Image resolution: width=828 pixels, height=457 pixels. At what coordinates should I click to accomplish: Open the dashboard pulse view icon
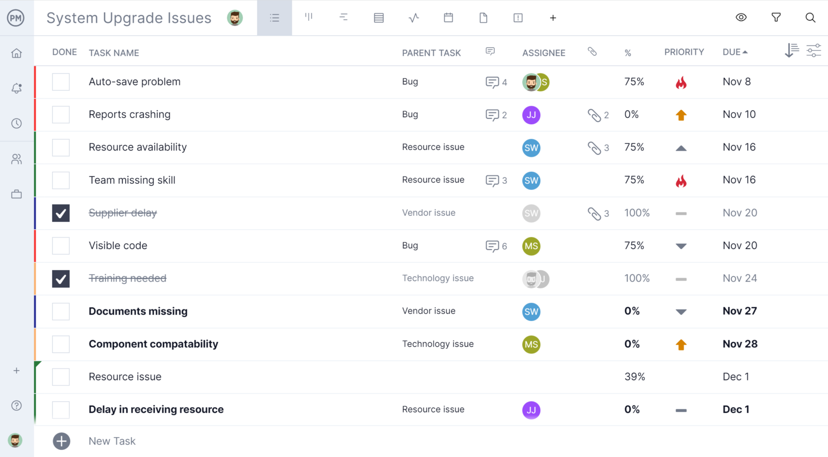tap(413, 18)
